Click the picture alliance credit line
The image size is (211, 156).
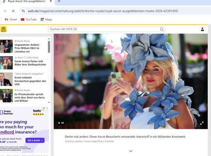tap(89, 141)
